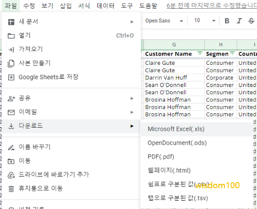Open the font size 10 dropdown

click(x=205, y=21)
